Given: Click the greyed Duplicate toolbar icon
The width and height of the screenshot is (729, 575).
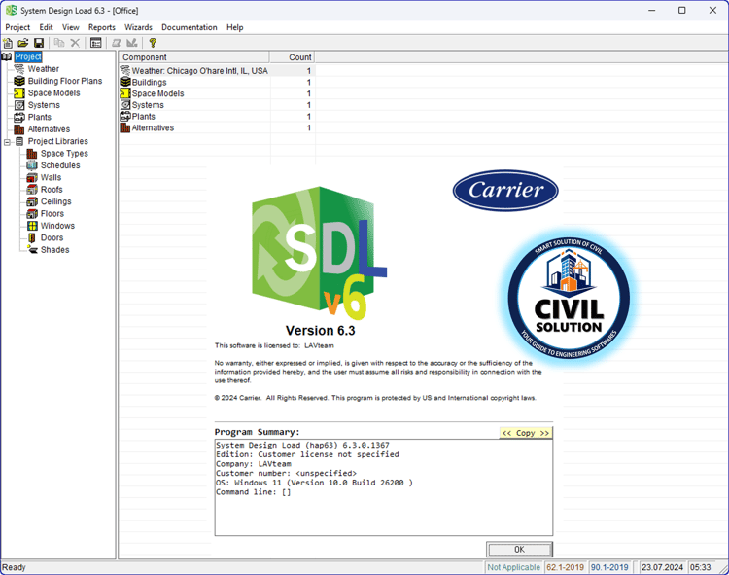Looking at the screenshot, I should point(59,43).
